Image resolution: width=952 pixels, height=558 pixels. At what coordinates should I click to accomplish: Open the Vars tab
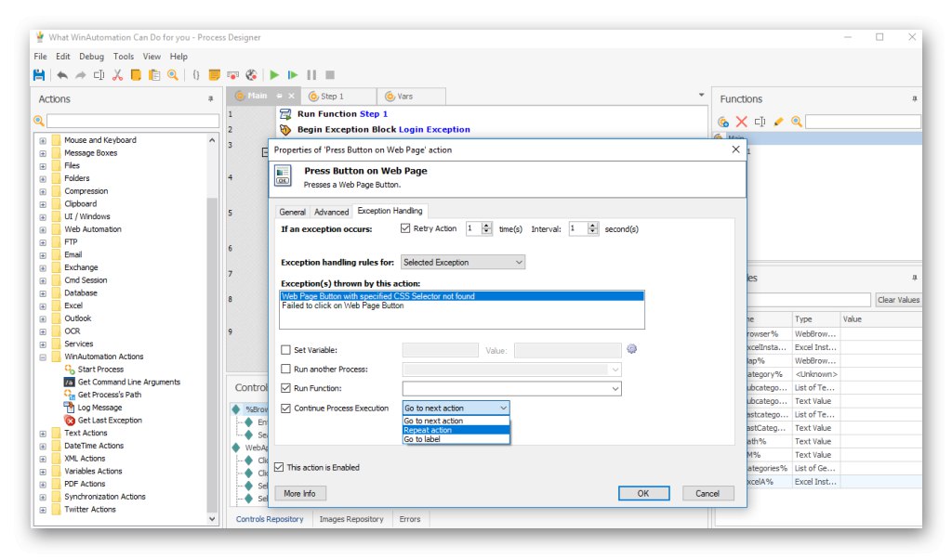411,97
